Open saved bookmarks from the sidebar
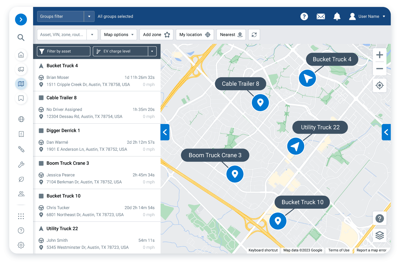Screen dimensions: 400x264 click(x=21, y=98)
